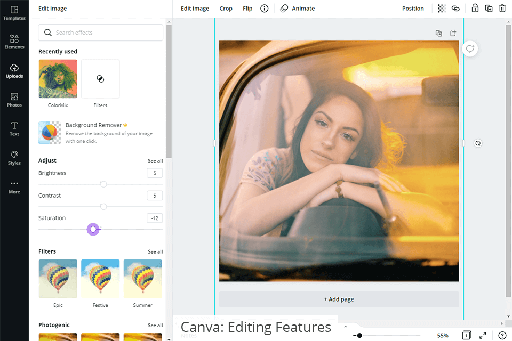Click See all next to Photogenic
The image size is (512, 341).
click(155, 326)
